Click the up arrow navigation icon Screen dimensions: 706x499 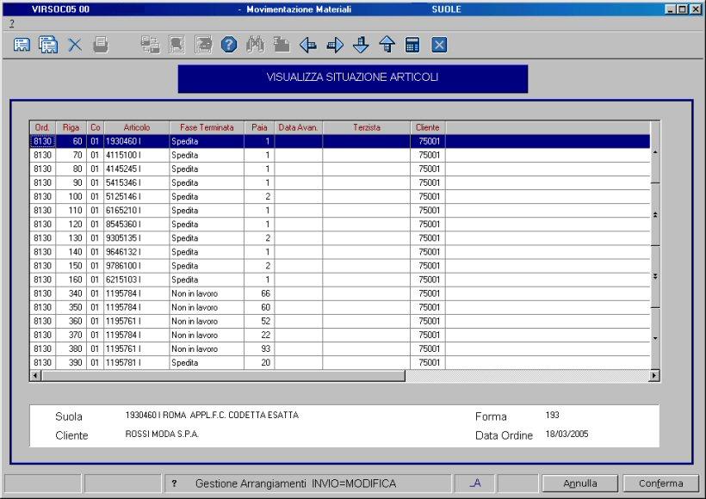pos(387,45)
